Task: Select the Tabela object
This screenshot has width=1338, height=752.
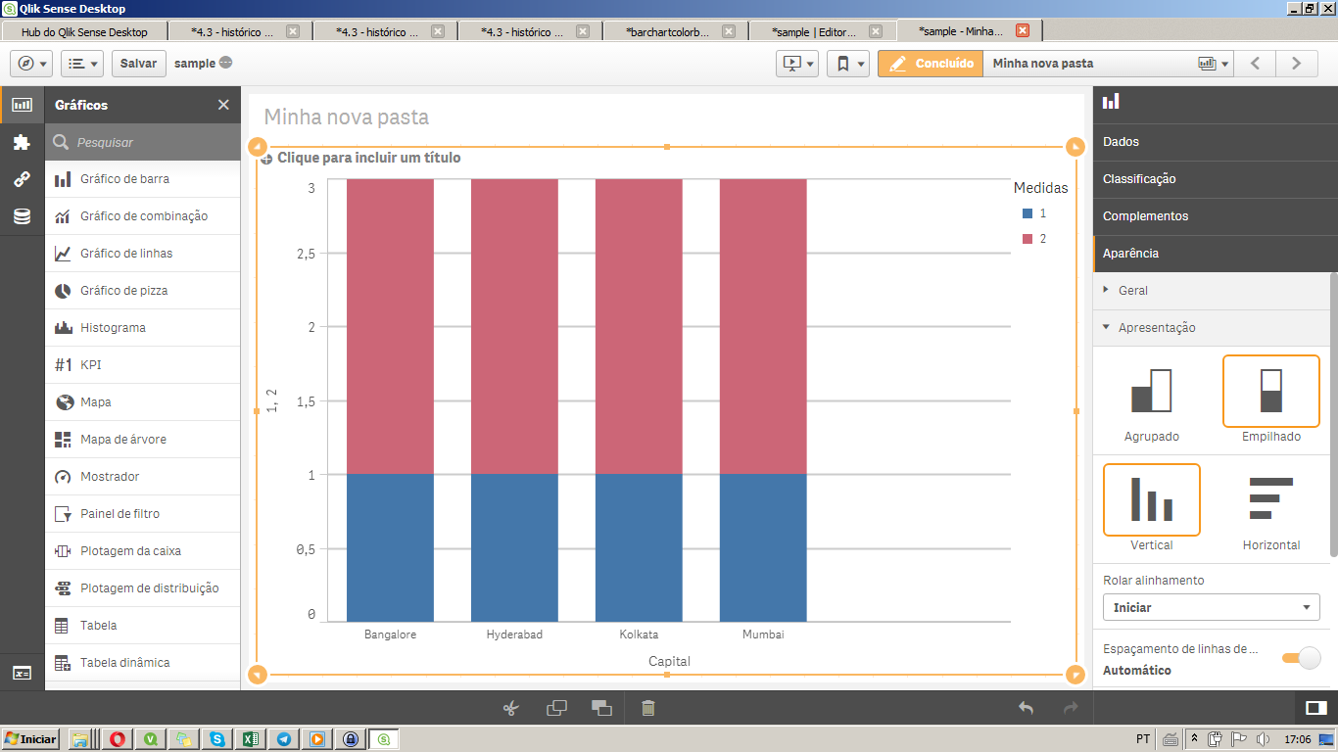Action: 143,626
